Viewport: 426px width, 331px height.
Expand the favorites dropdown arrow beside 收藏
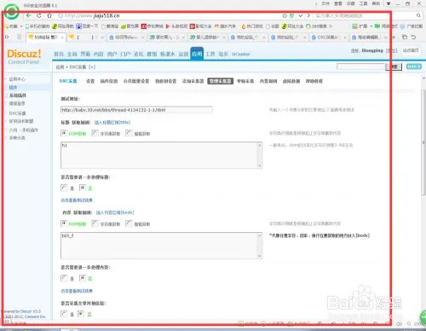pos(21,26)
